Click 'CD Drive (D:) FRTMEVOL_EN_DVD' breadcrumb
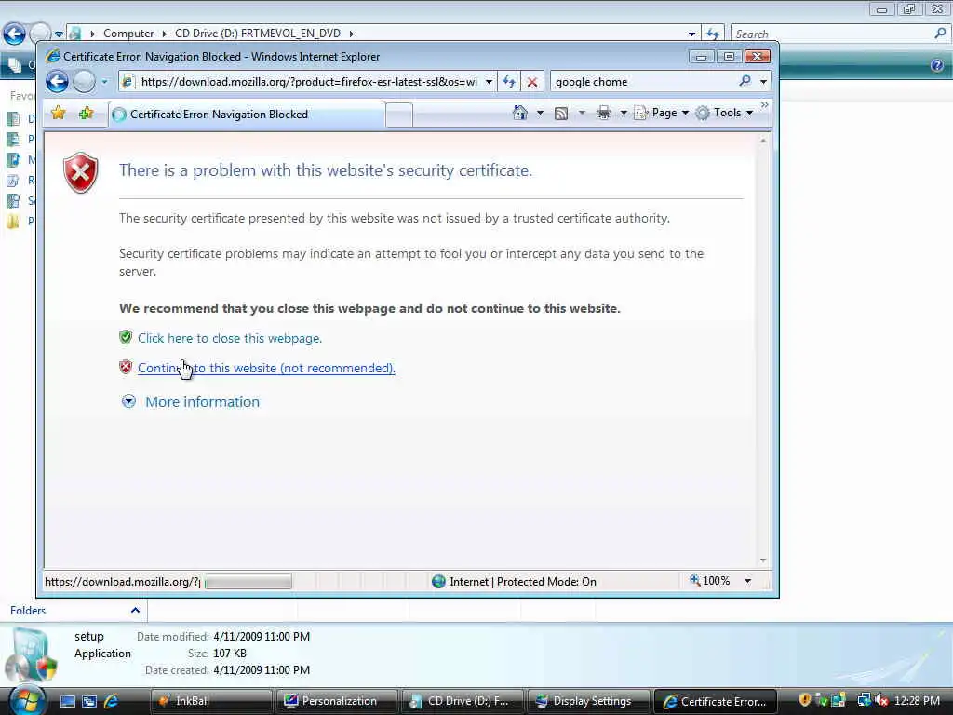Viewport: 953px width, 715px height. click(x=258, y=34)
